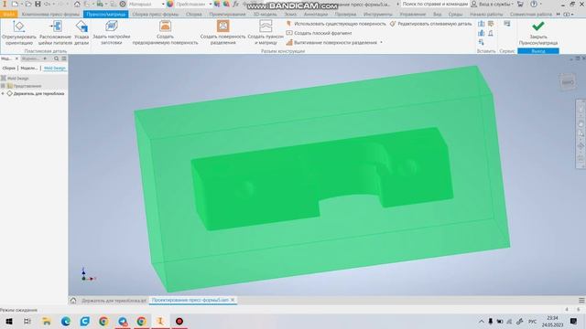Click the plus button next to the browser tab
The height and width of the screenshot is (329, 586).
(x=45, y=58)
